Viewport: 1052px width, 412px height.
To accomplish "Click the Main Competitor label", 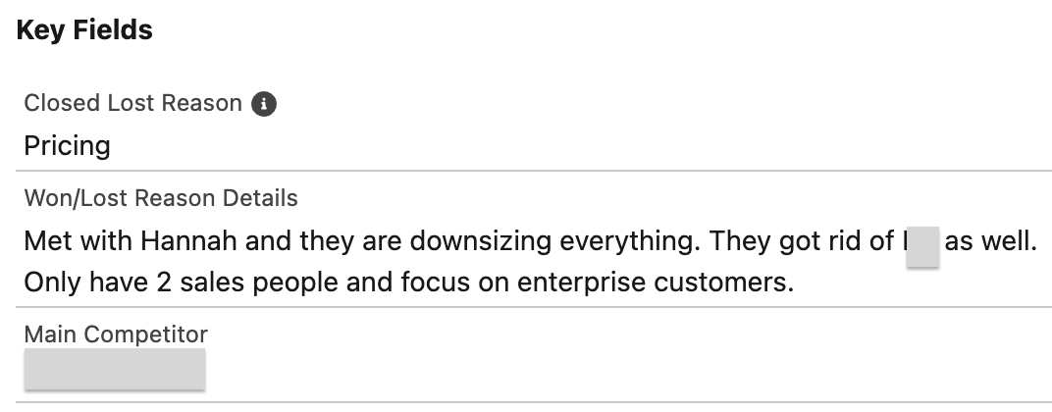I will coord(116,335).
